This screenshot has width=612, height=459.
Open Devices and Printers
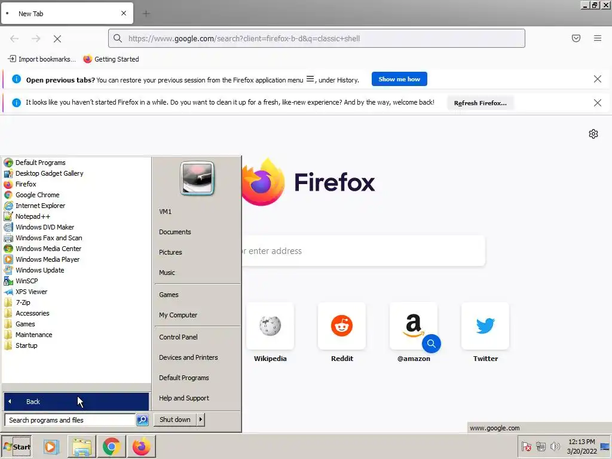tap(188, 357)
